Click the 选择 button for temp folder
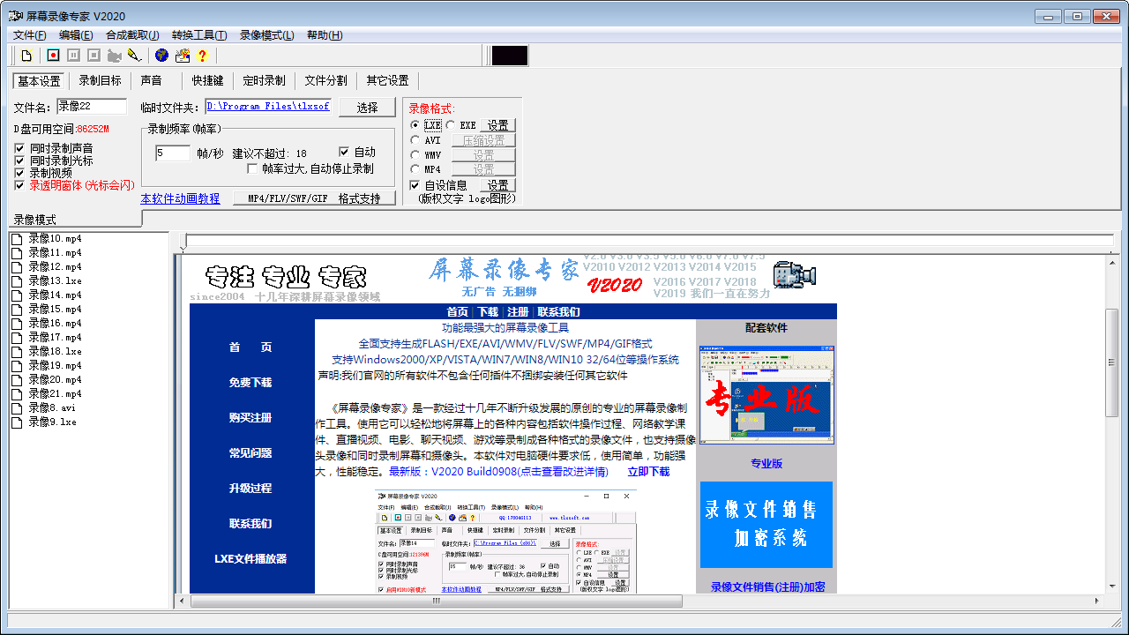 [367, 106]
